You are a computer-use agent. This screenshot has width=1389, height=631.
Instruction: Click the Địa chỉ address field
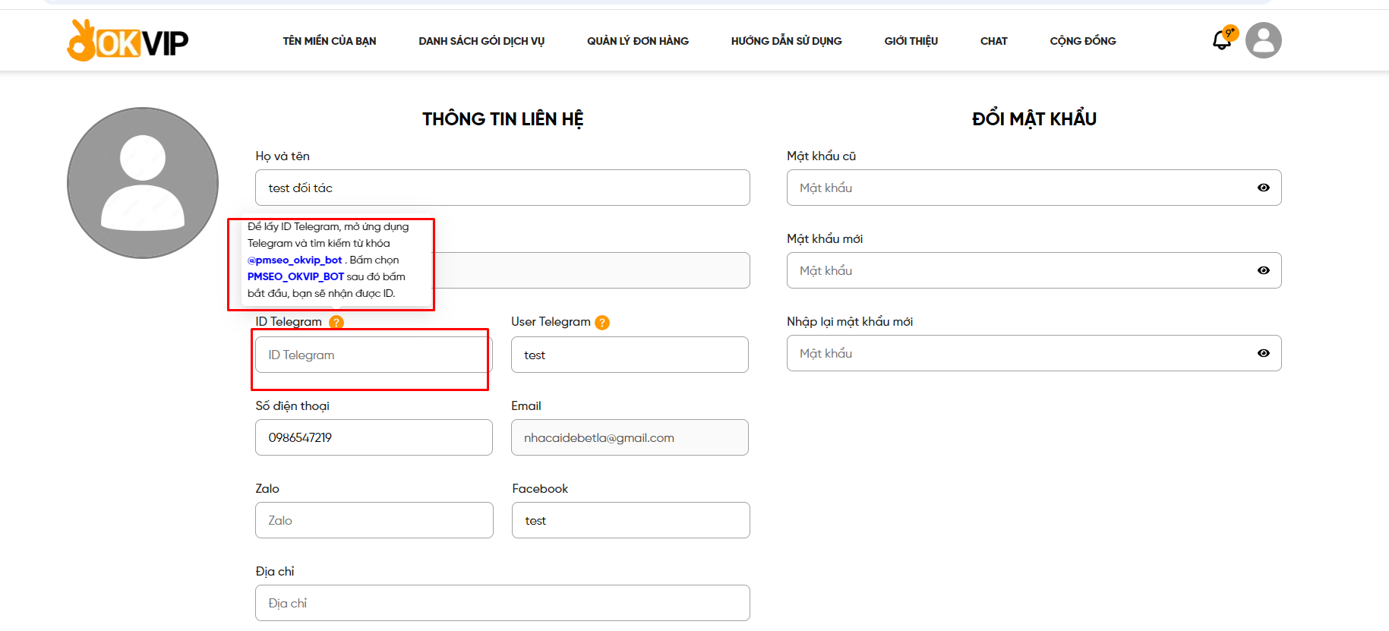pyautogui.click(x=502, y=603)
